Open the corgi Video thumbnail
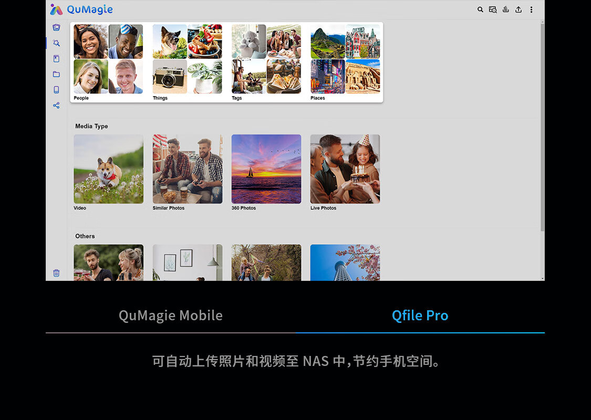Image resolution: width=591 pixels, height=420 pixels. [x=109, y=169]
